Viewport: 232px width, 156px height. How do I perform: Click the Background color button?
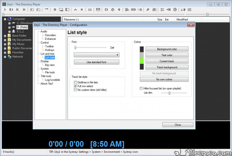(167, 49)
